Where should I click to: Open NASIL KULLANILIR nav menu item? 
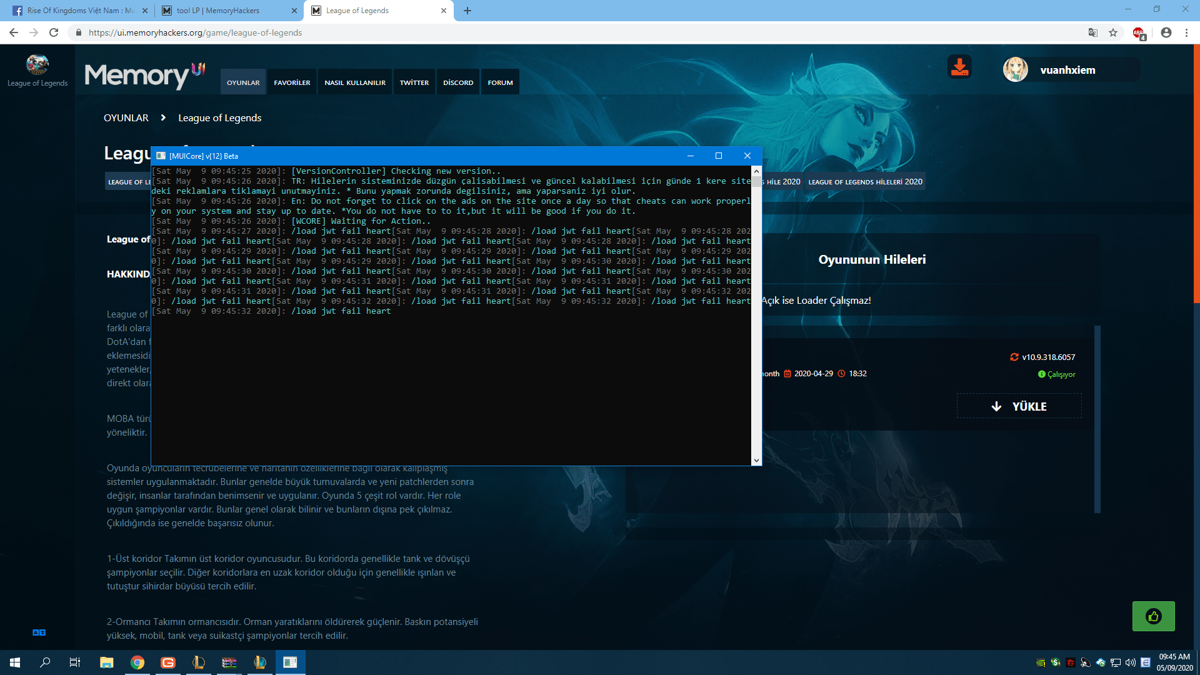(x=355, y=82)
